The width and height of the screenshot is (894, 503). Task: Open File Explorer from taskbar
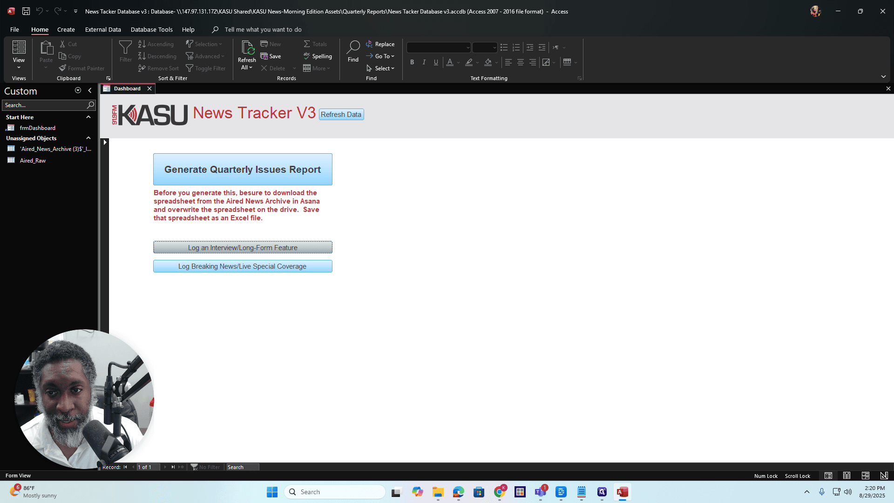[438, 492]
